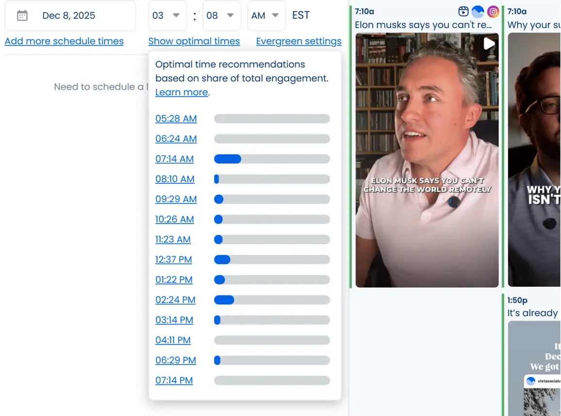Click engagement bar next to 07:14 AM
Viewport: 561px width, 416px height.
point(272,159)
